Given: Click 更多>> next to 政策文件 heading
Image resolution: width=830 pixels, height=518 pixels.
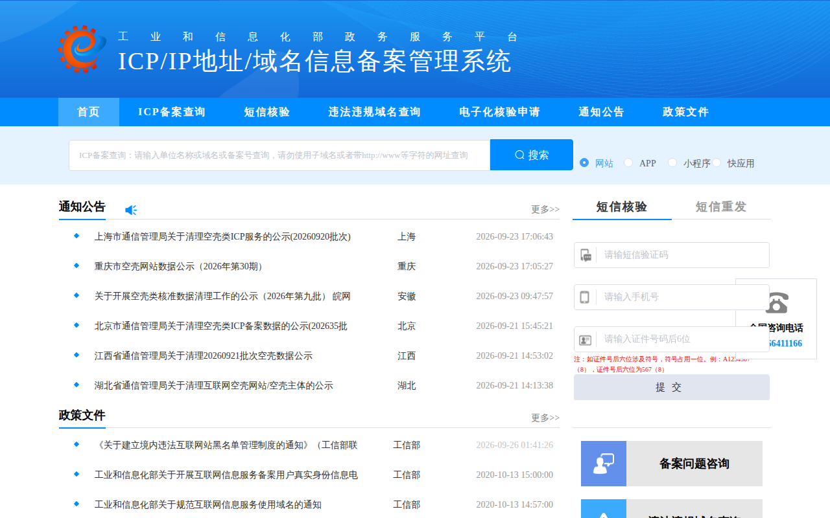Looking at the screenshot, I should pos(545,418).
